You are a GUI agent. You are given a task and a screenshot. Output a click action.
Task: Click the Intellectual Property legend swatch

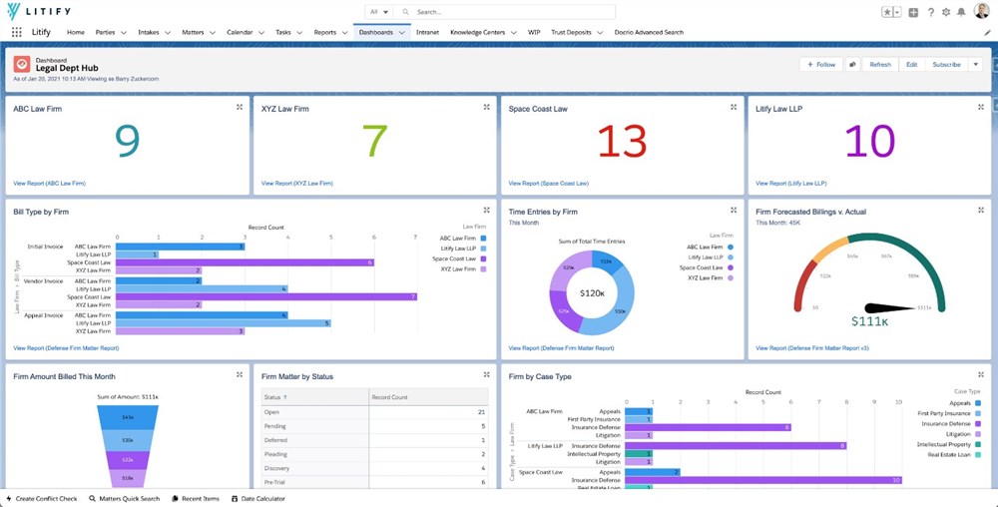[x=978, y=445]
